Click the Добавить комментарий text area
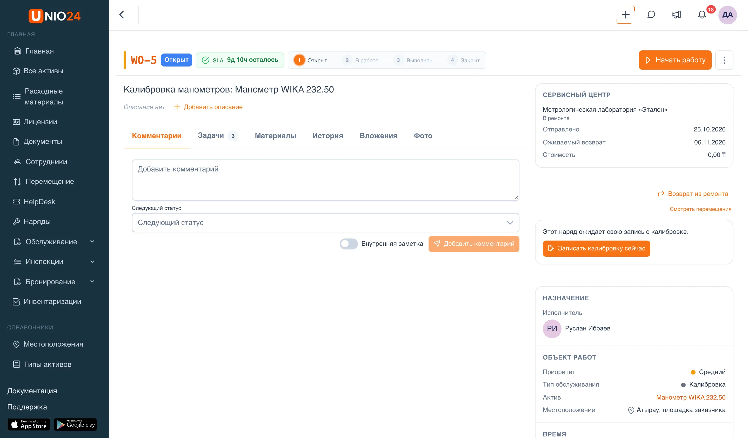The image size is (748, 438). click(x=325, y=180)
